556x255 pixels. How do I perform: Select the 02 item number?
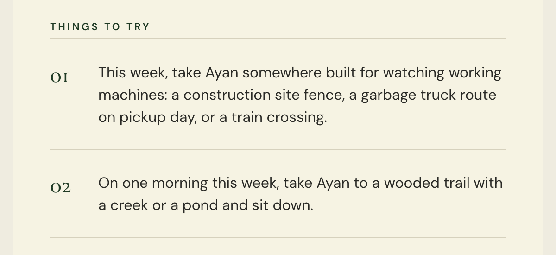coord(61,188)
